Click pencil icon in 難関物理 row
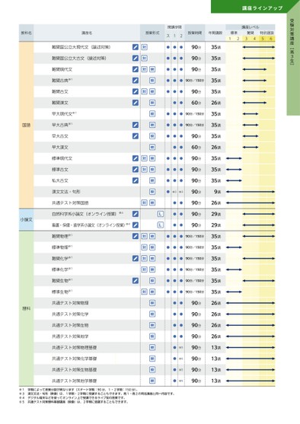The image size is (300, 424). tap(136, 236)
